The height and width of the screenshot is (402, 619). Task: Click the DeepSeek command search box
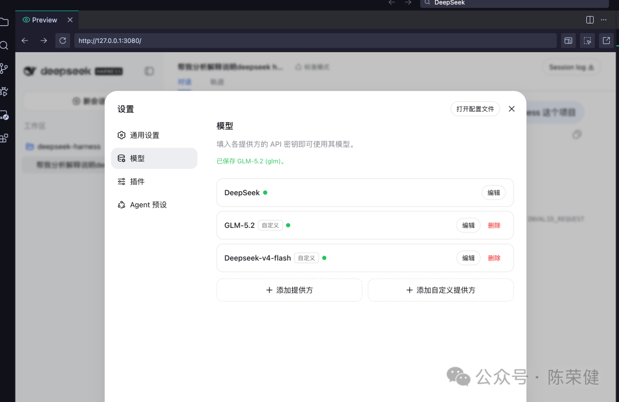click(x=514, y=3)
